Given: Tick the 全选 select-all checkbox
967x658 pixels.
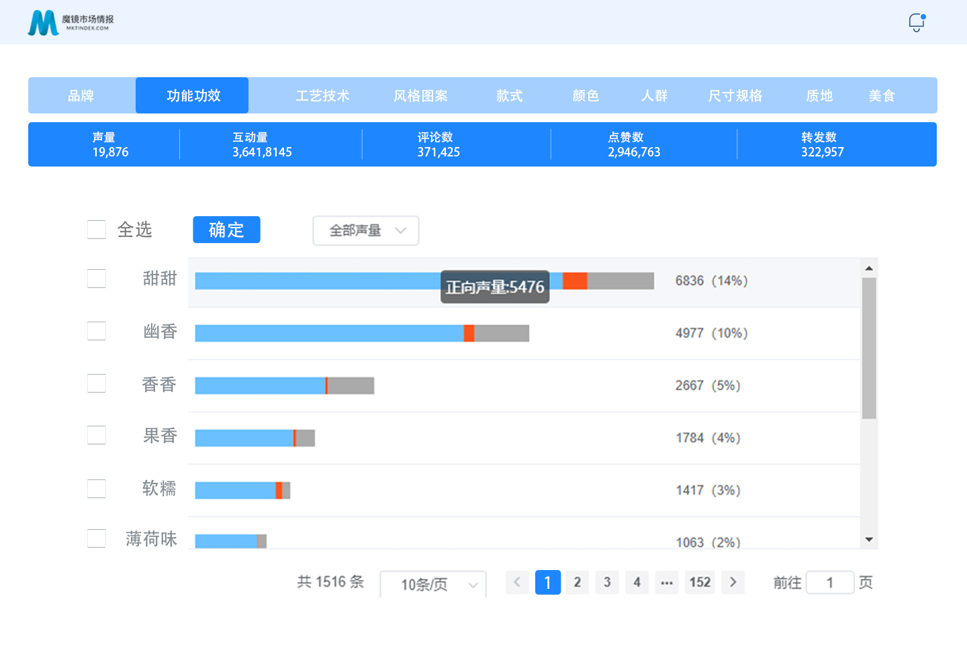Looking at the screenshot, I should (97, 230).
